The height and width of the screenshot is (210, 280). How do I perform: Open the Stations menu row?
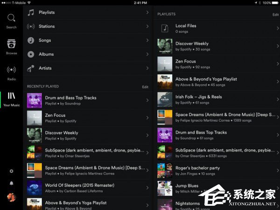(x=88, y=27)
